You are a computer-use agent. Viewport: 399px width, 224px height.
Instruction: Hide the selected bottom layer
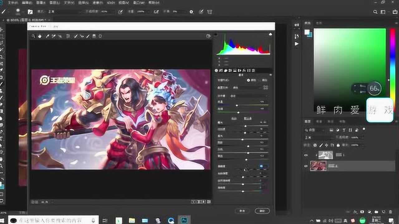tap(306, 166)
